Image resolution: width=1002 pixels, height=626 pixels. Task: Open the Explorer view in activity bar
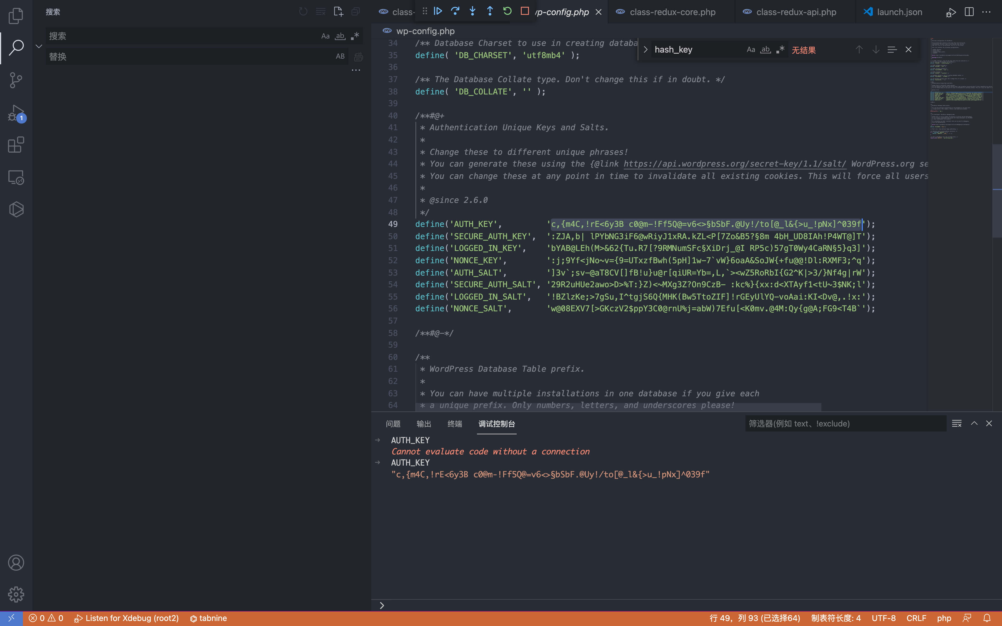tap(16, 16)
